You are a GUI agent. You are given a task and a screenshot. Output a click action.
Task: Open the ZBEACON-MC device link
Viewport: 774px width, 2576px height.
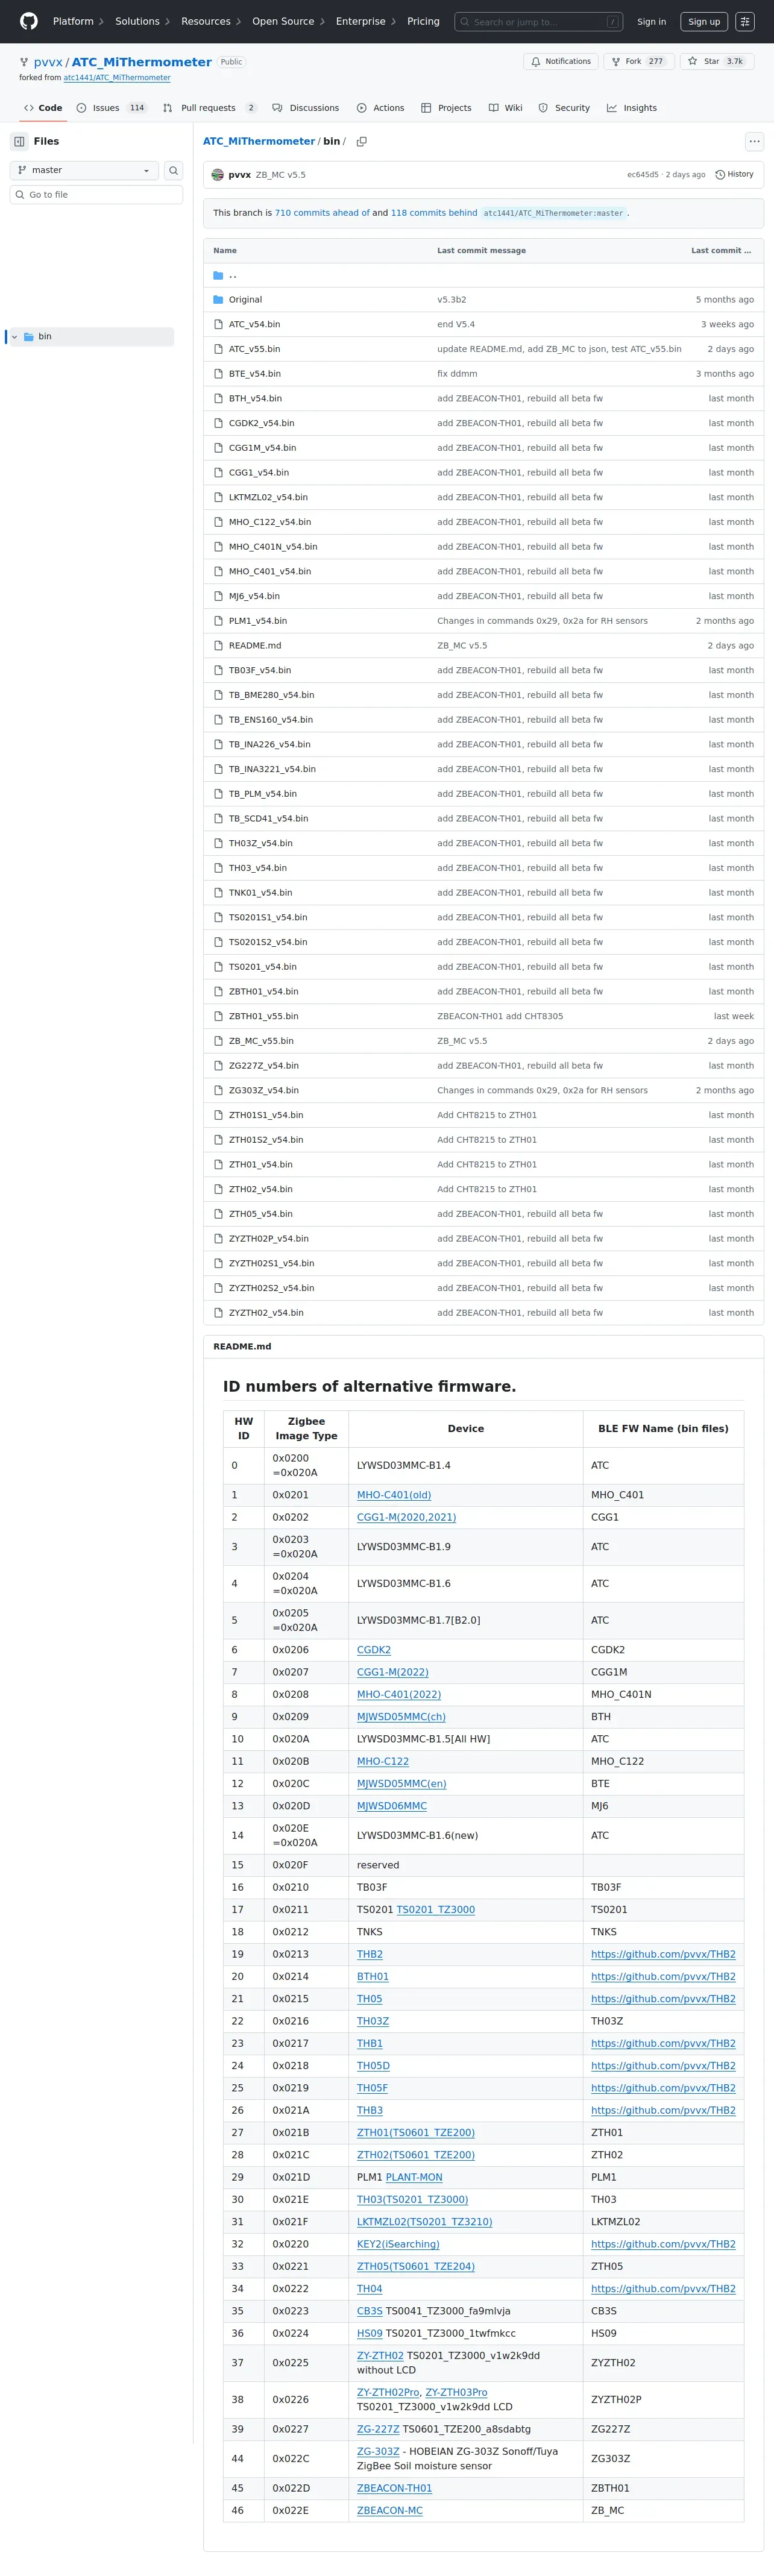[389, 2510]
